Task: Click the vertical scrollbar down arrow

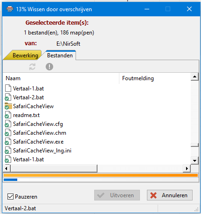Action: point(194,160)
